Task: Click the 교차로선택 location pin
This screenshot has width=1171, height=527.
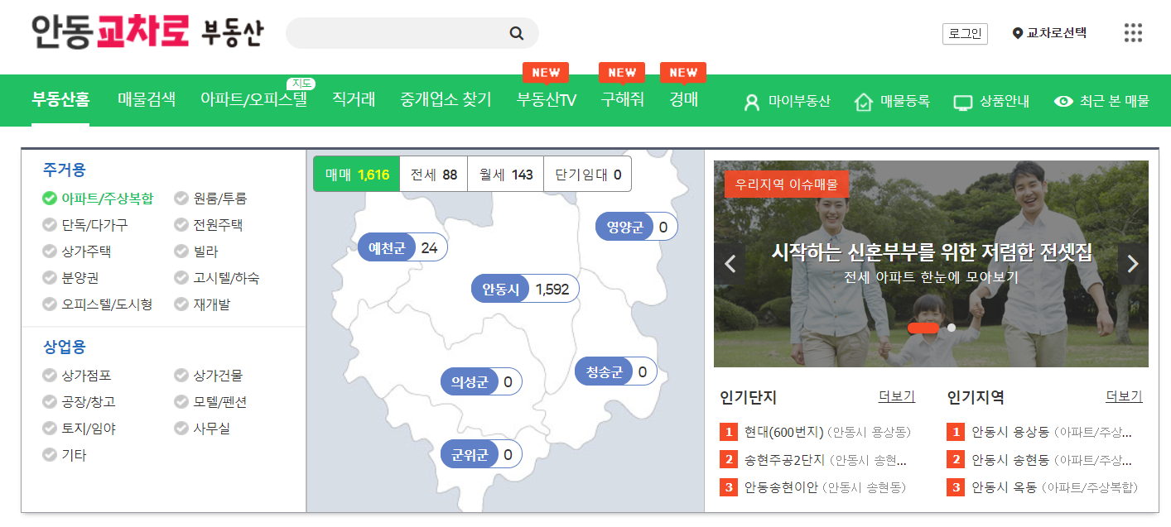Action: coord(1017,33)
